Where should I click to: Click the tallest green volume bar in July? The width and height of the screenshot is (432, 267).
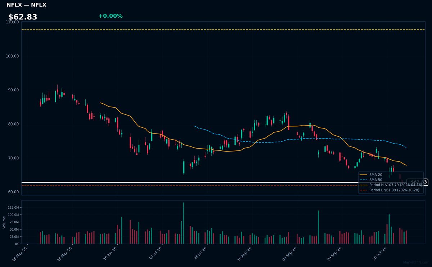click(184, 223)
